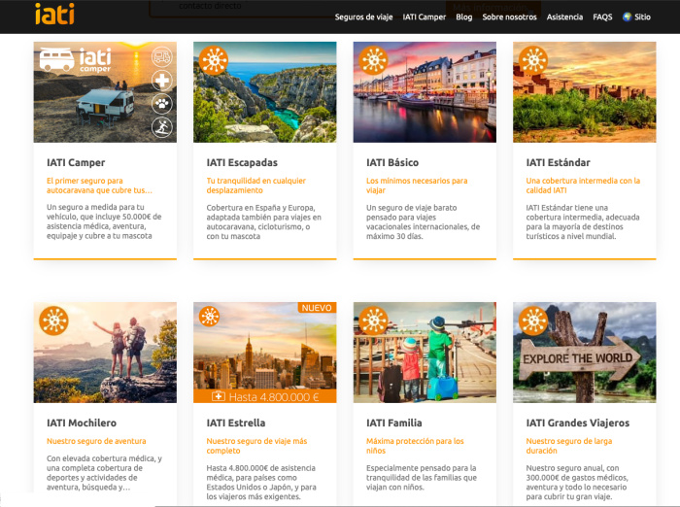Click the white van icon on IATI Camper image

point(57,59)
